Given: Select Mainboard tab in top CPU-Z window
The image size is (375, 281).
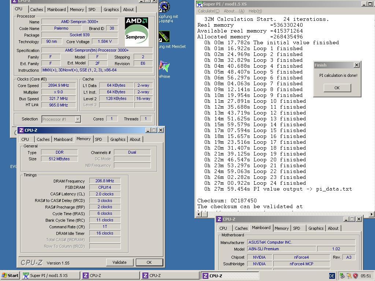Looking at the screenshot, I should click(x=56, y=10).
